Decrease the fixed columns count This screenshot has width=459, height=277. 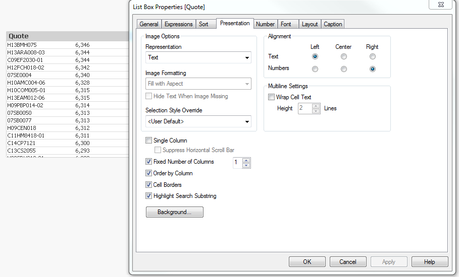pos(246,166)
